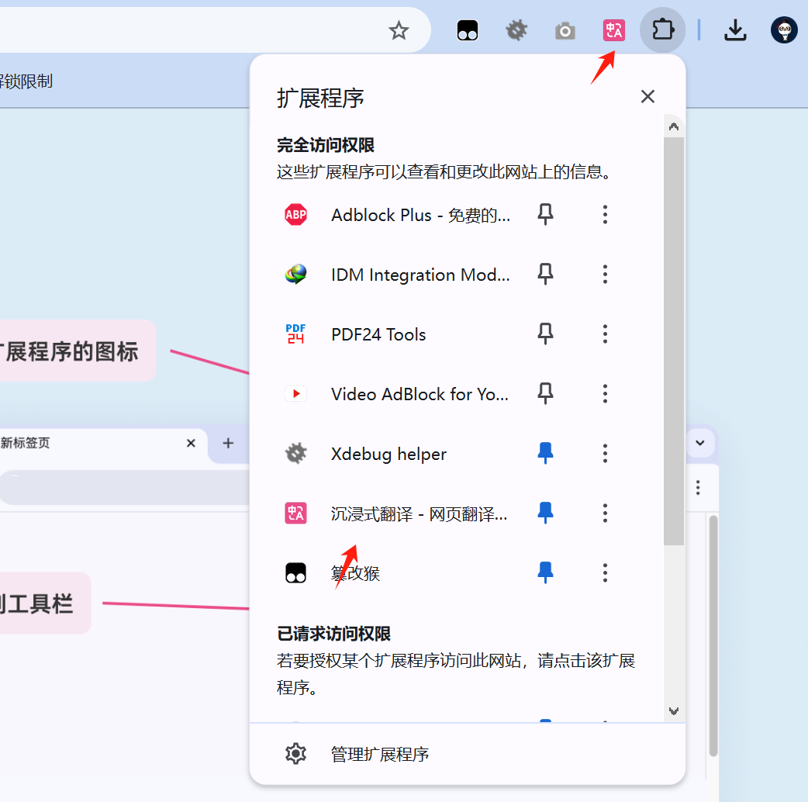This screenshot has width=808, height=802.
Task: Pin Adblock Plus to the toolbar
Action: click(545, 214)
